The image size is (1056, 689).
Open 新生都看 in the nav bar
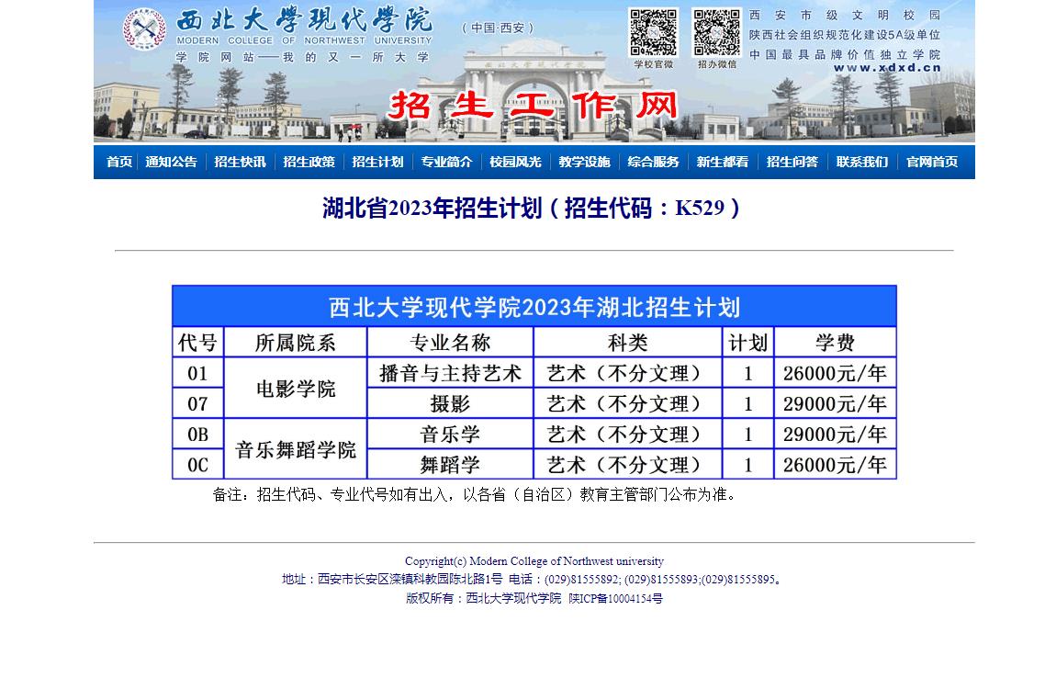coord(722,162)
